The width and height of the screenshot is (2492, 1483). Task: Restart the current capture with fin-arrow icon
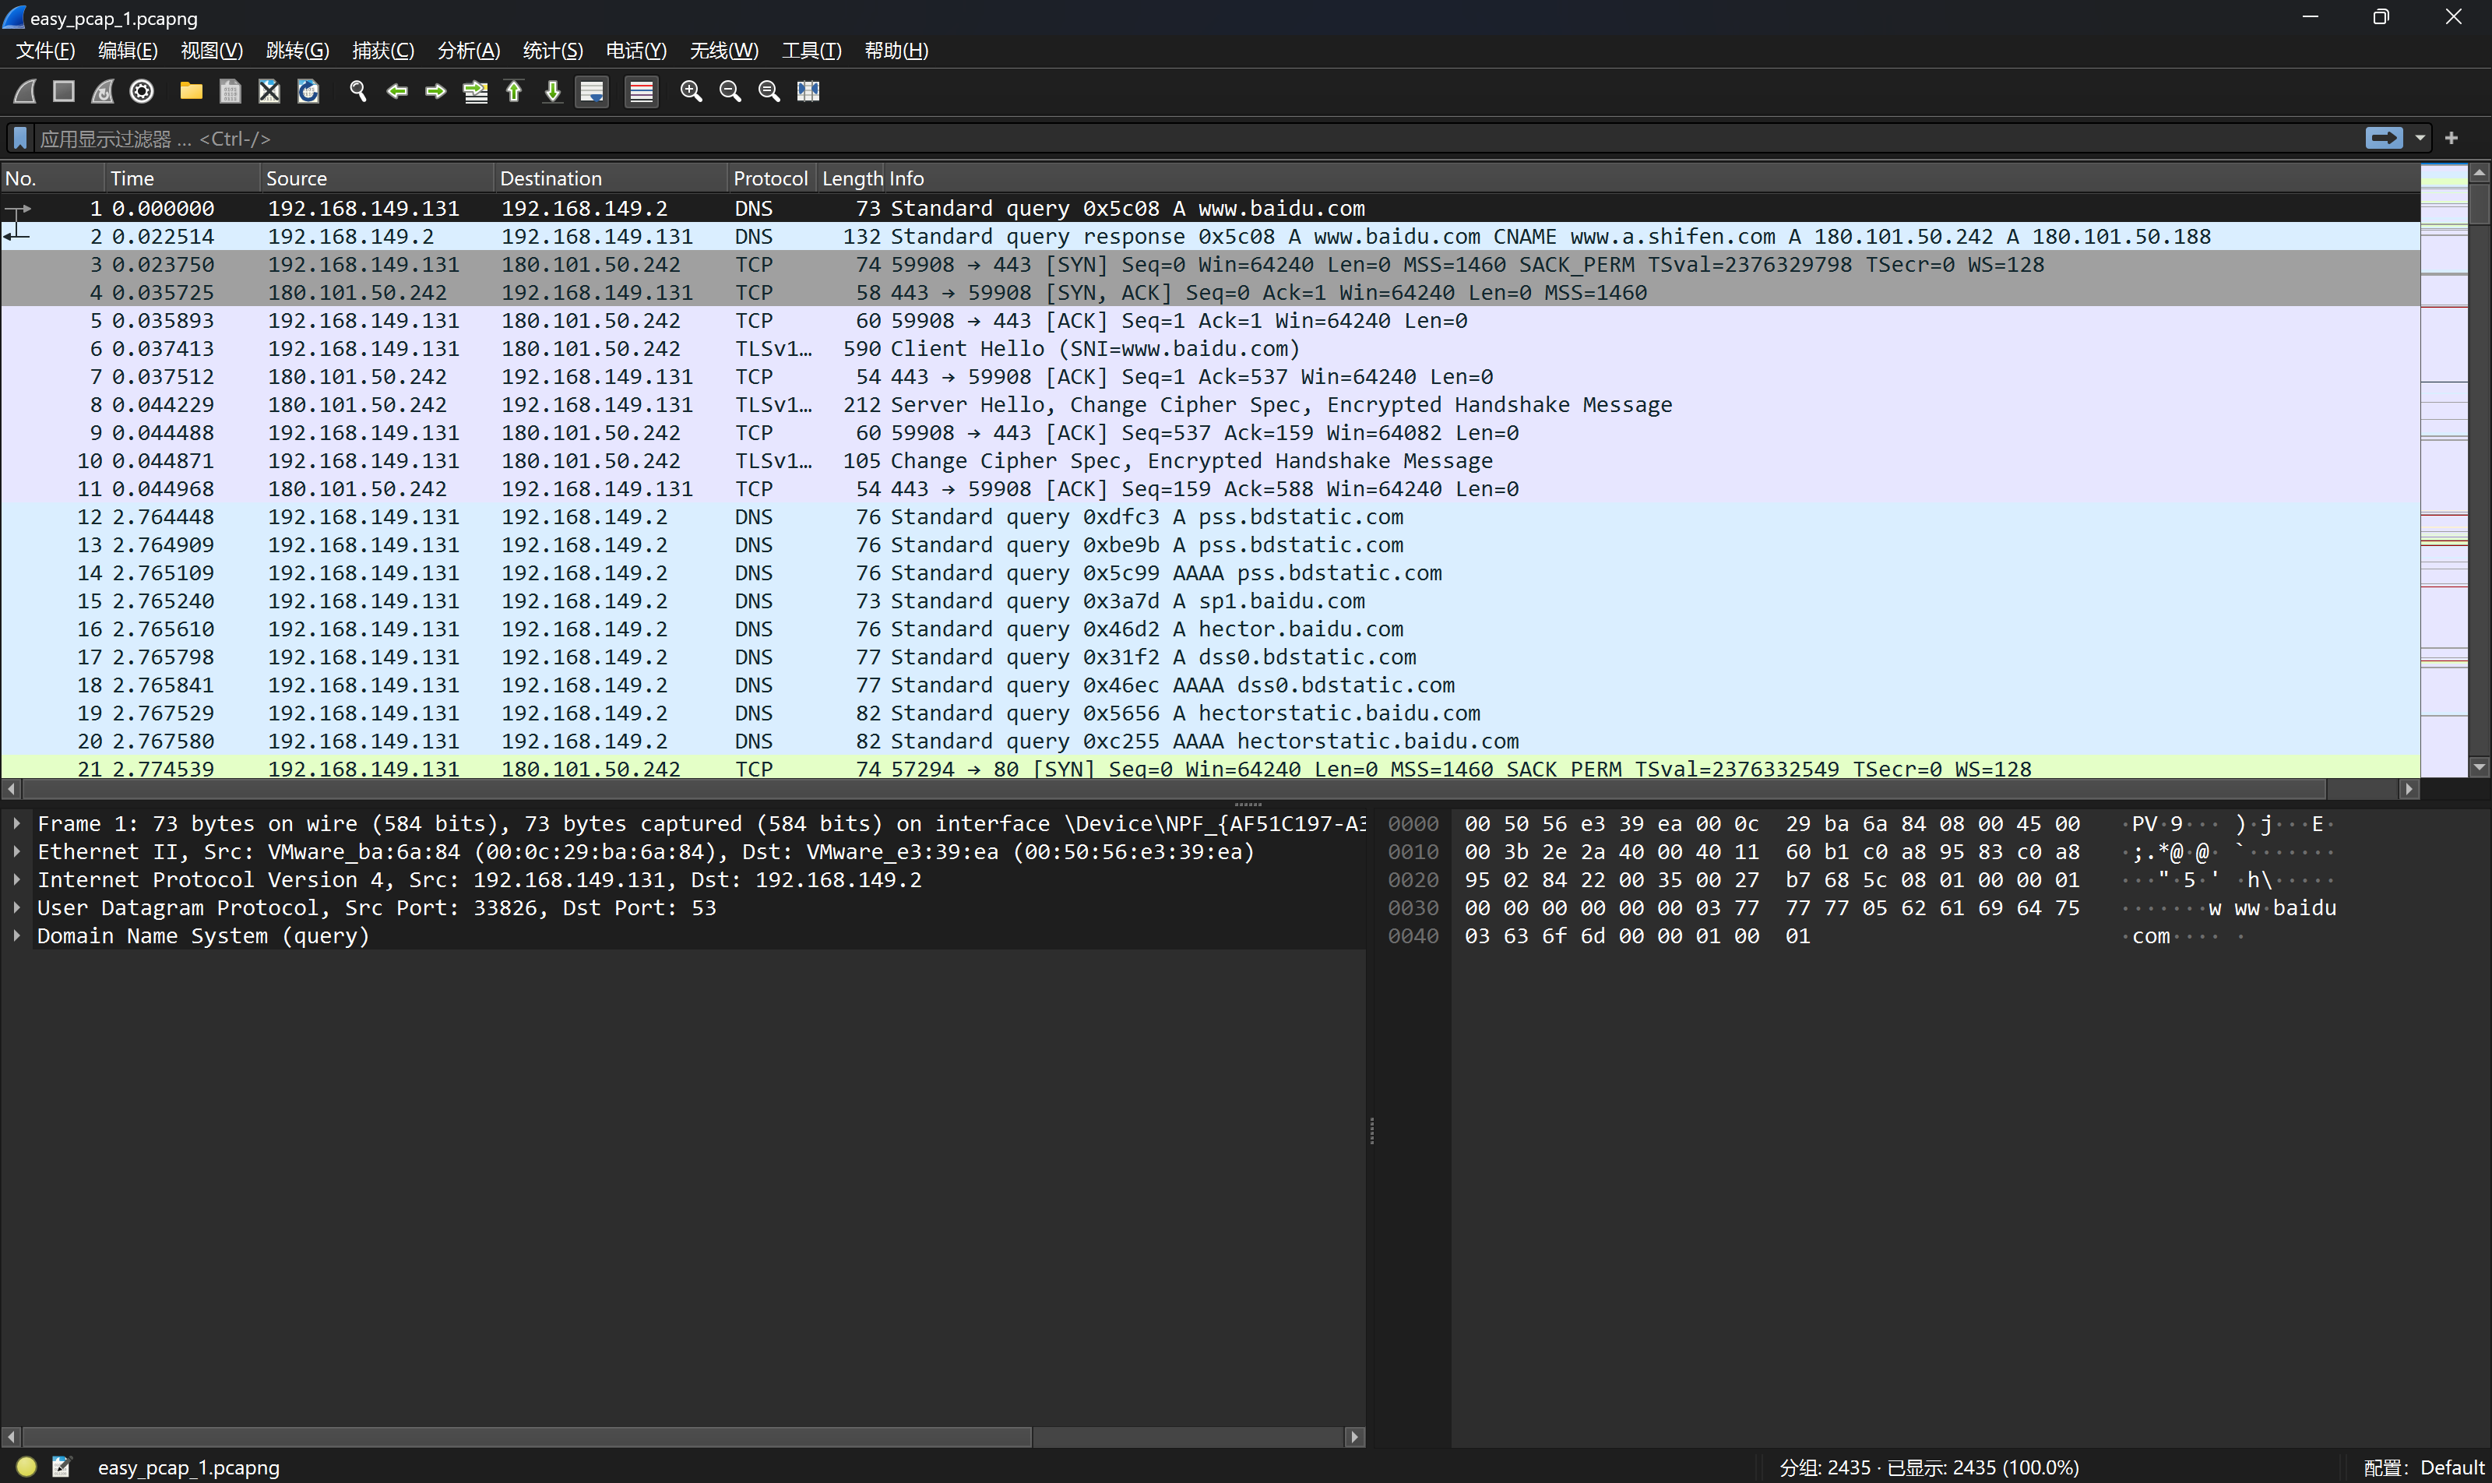[x=103, y=92]
